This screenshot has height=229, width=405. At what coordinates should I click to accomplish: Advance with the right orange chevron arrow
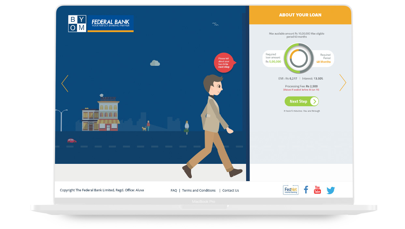click(342, 82)
